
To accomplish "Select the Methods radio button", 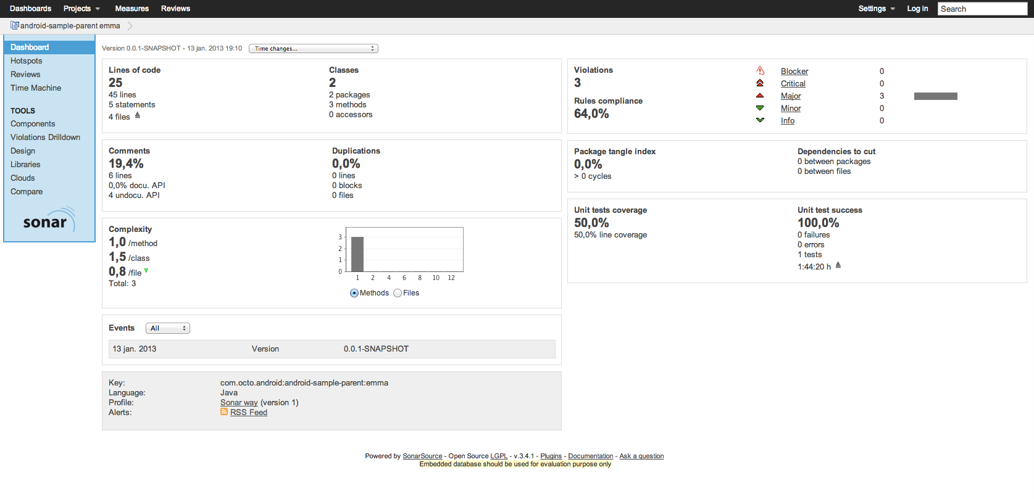I will (x=354, y=293).
